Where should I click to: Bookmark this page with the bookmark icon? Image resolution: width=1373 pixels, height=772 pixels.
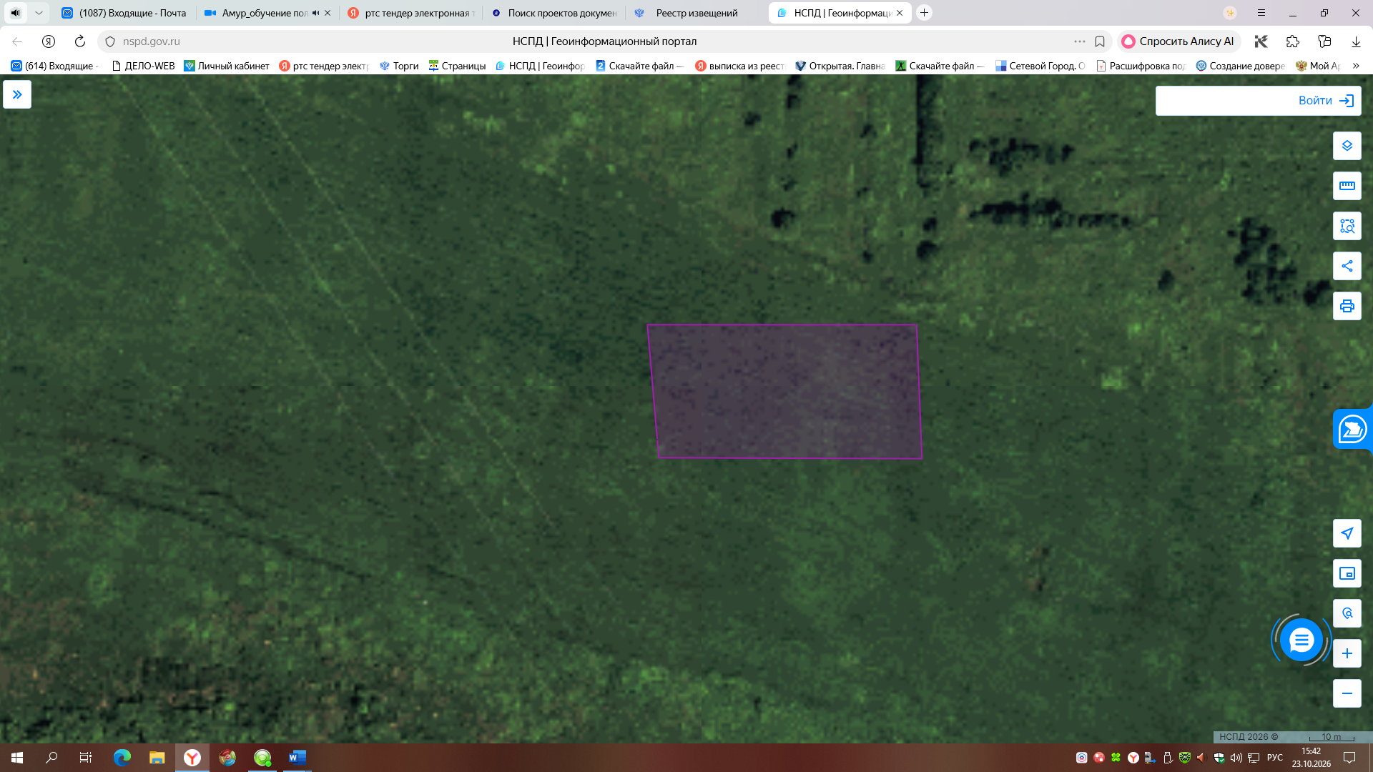click(1100, 41)
